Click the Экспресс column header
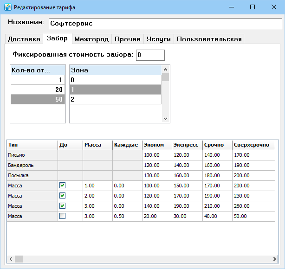285x269 pixels. (x=187, y=145)
